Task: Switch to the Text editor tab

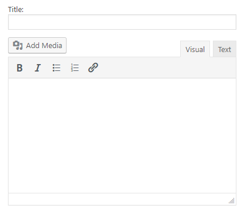Action: click(x=224, y=49)
